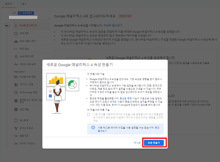Click the code brackets icon for 추적 정보
The width and height of the screenshot is (220, 162).
pyautogui.click(x=16, y=49)
